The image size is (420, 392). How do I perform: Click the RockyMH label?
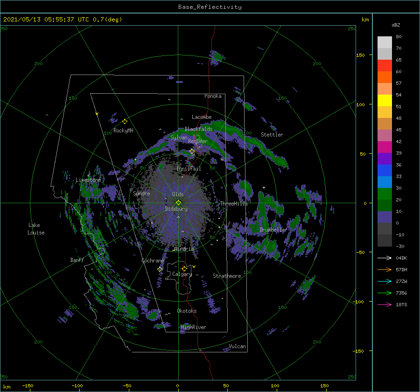pos(123,131)
